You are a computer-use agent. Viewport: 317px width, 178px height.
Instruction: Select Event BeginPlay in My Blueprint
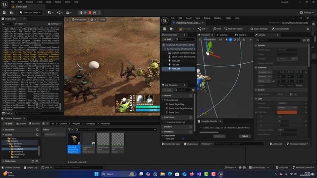pyautogui.click(x=176, y=104)
